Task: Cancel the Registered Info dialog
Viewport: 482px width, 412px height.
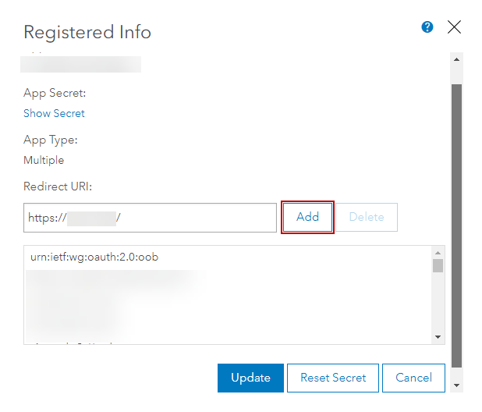Action: click(413, 378)
